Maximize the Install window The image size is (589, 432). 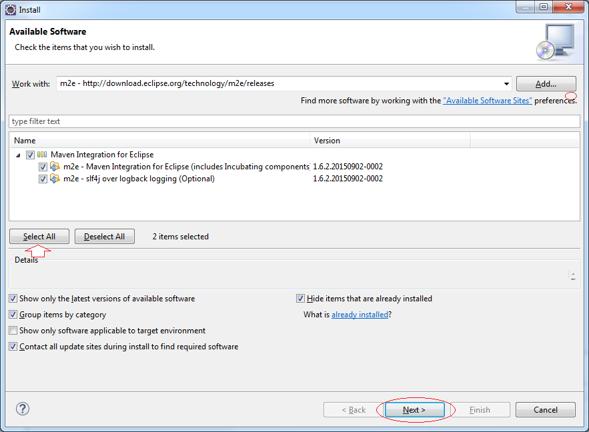(544, 7)
